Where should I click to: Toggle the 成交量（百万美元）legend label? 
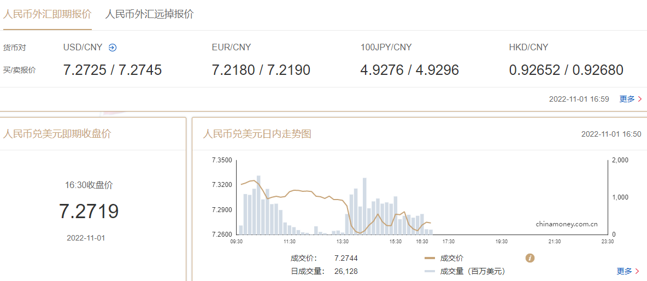click(473, 271)
